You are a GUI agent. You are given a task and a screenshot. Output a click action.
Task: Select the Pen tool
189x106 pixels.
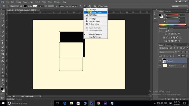[3, 65]
